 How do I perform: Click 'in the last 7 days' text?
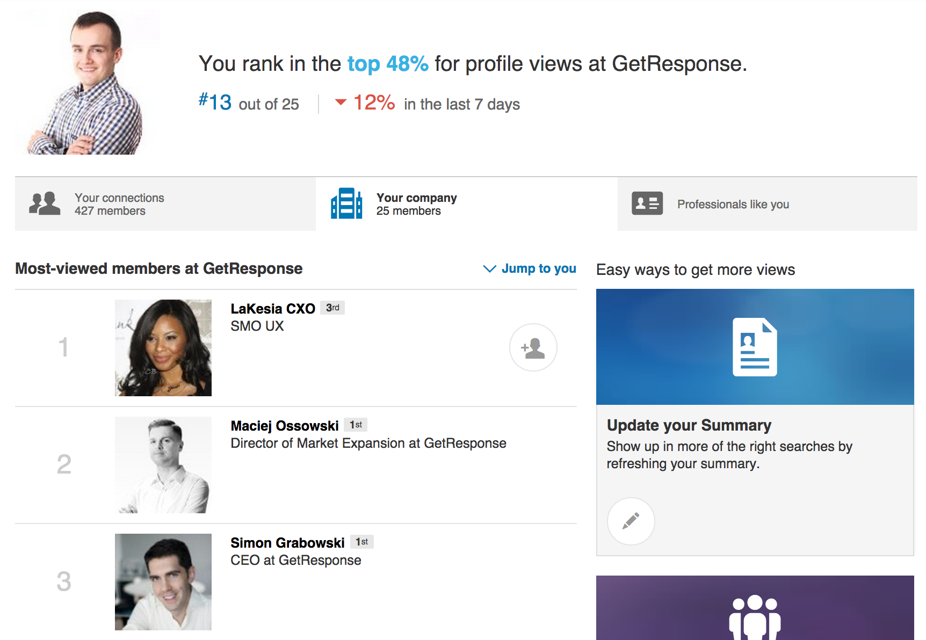coord(462,104)
